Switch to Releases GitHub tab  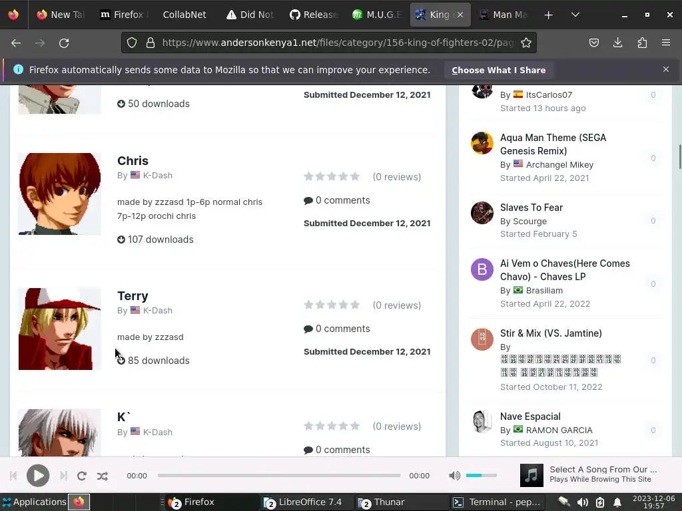pyautogui.click(x=314, y=15)
